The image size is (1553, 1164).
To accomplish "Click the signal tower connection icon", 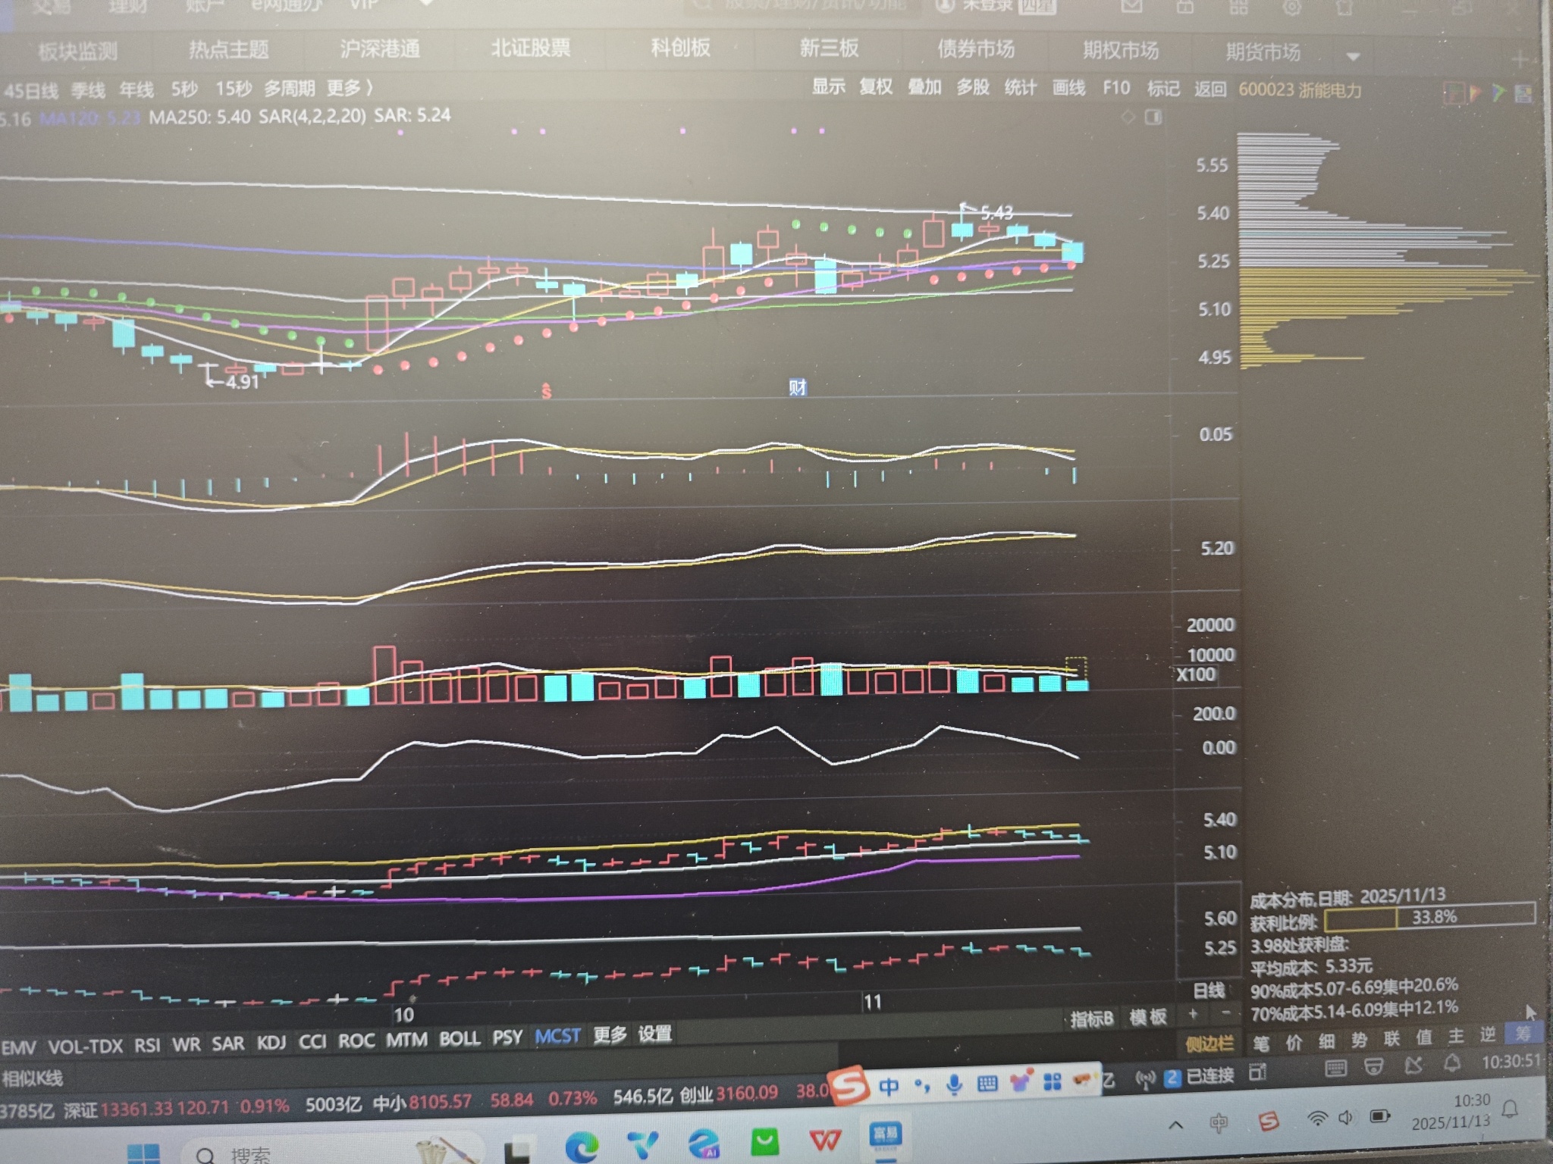I will [x=1145, y=1078].
